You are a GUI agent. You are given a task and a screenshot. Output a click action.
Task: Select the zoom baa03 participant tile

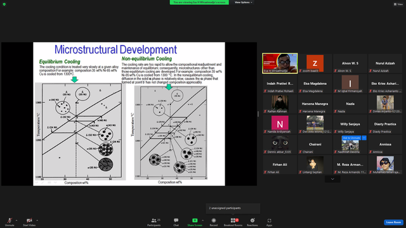coord(315,63)
